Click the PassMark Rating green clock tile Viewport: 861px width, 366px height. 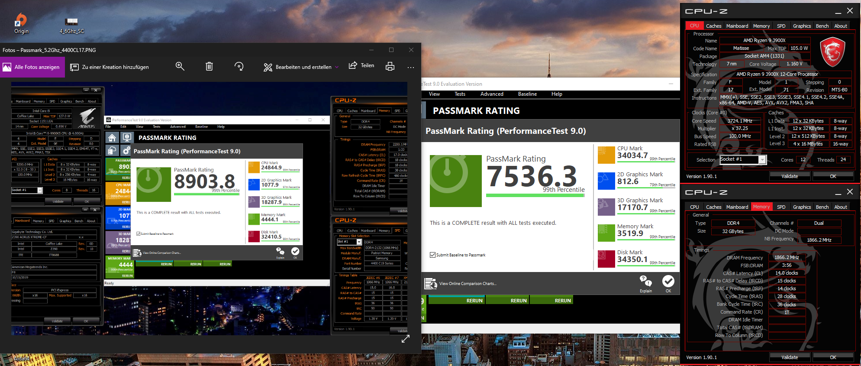(x=455, y=181)
